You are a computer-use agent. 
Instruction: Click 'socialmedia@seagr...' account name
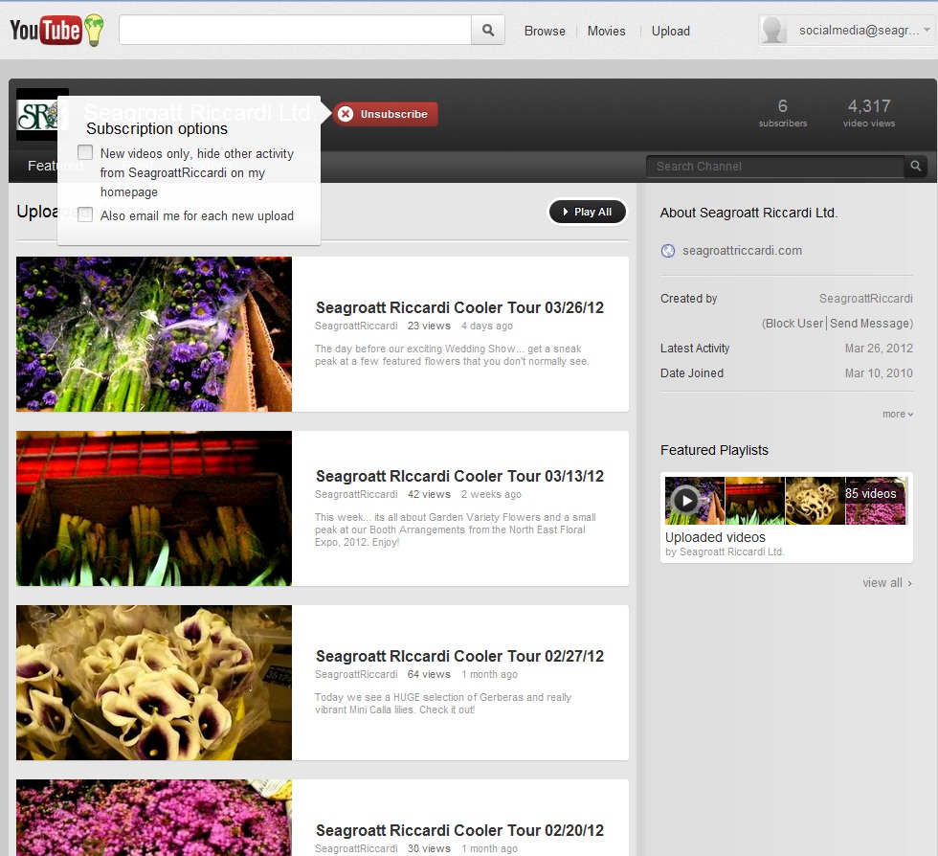pos(859,30)
